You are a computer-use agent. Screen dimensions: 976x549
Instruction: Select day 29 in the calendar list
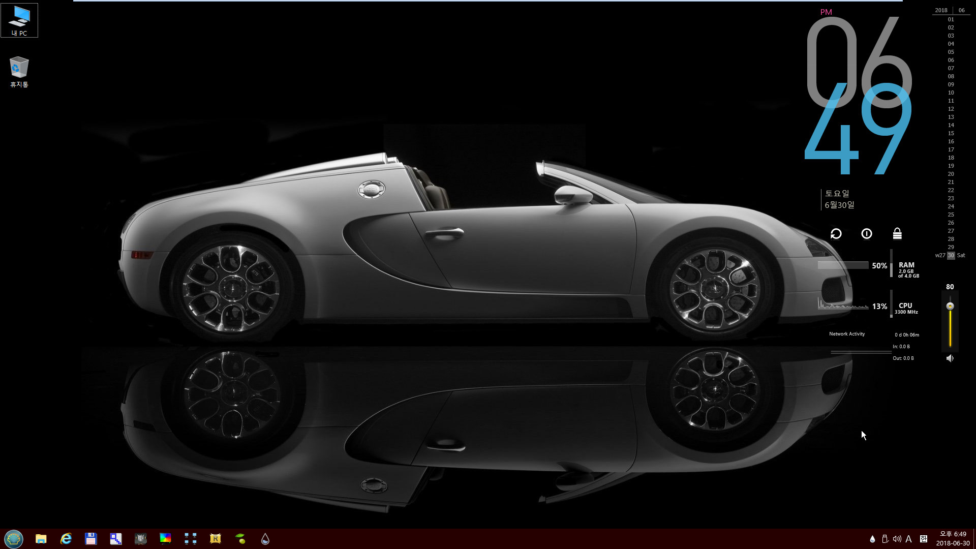951,247
